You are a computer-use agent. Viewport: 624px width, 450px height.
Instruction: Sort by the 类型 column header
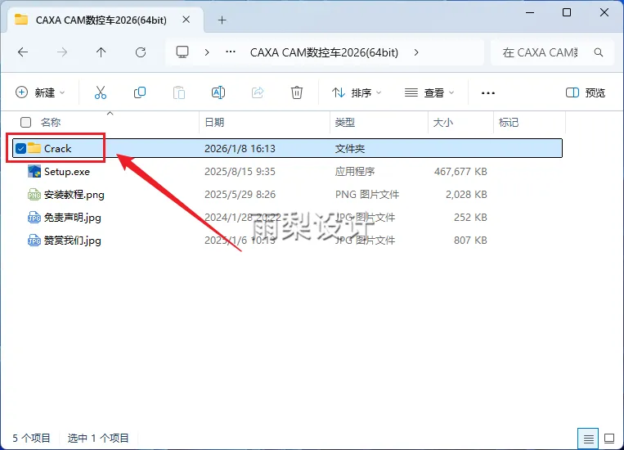[344, 122]
